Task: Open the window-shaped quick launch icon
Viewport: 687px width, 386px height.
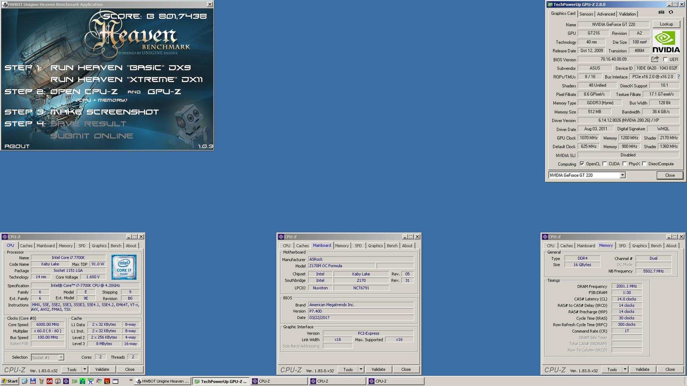Action: (x=115, y=381)
